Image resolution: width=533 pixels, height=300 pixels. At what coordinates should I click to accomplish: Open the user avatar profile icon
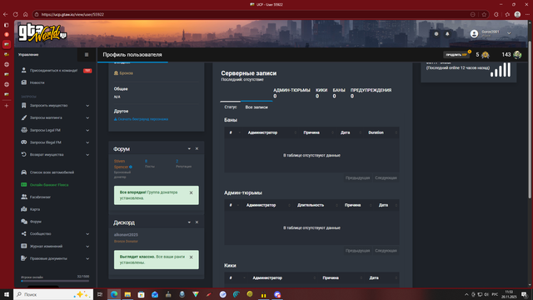coord(474,33)
